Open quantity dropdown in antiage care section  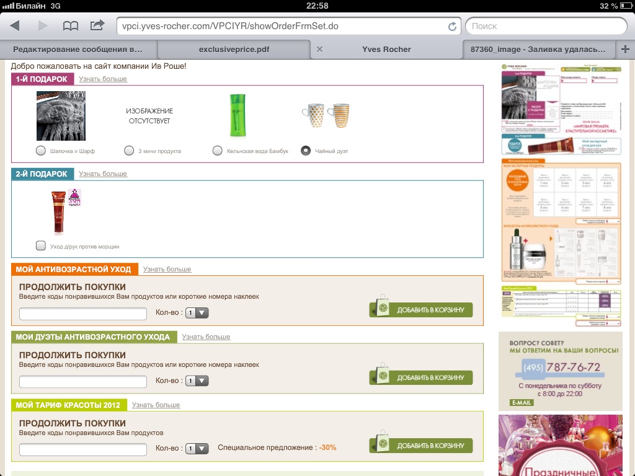click(x=197, y=312)
